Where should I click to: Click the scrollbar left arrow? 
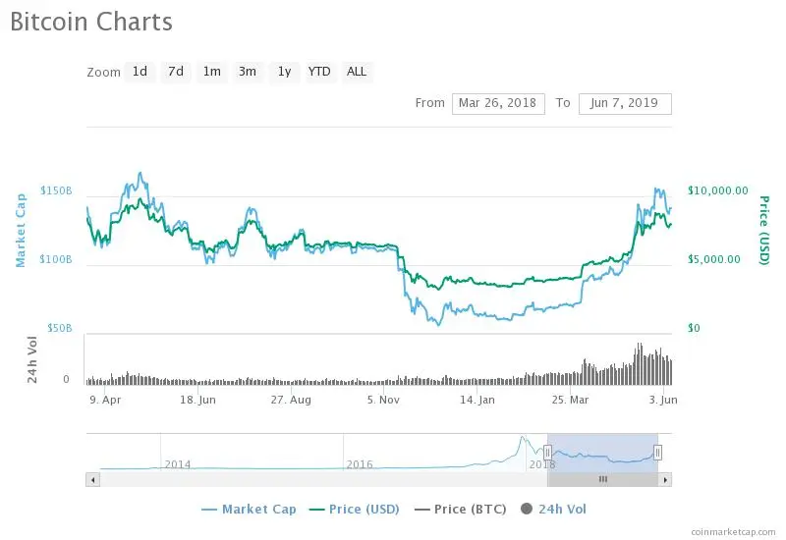tap(92, 479)
